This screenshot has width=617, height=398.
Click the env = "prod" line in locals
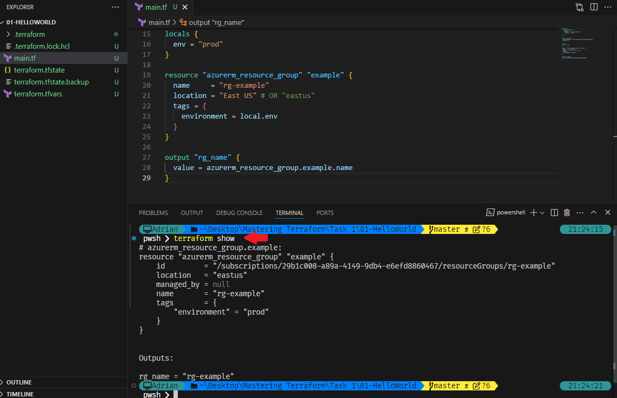pos(198,44)
